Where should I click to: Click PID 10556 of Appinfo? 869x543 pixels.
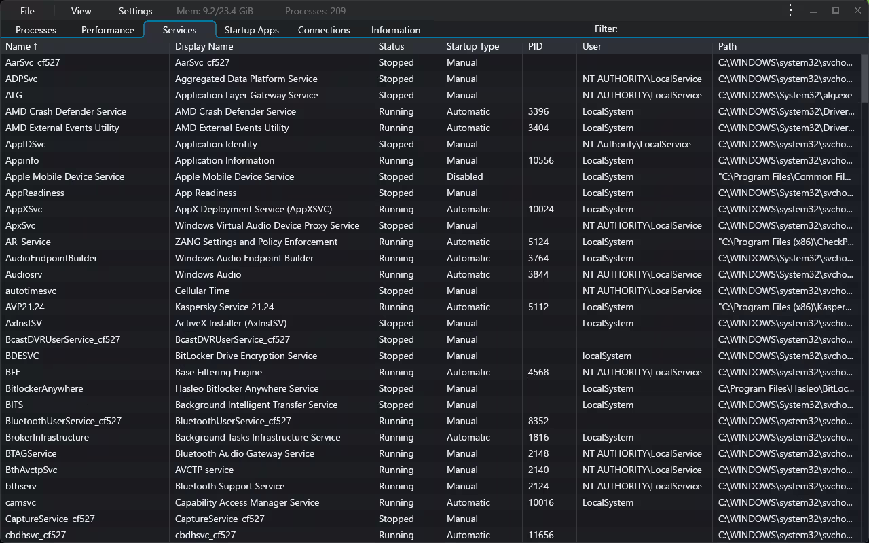541,160
